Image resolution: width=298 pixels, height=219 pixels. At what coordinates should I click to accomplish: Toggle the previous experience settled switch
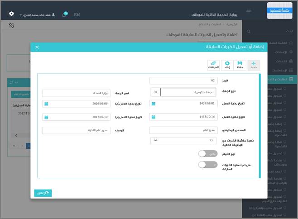pos(208,165)
